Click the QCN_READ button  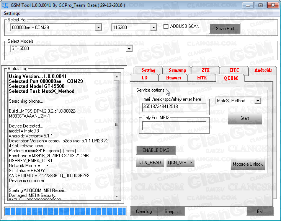click(x=150, y=163)
